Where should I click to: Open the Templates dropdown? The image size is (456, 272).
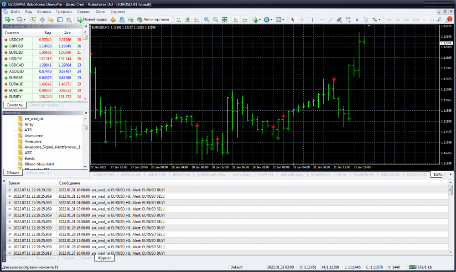(280, 20)
